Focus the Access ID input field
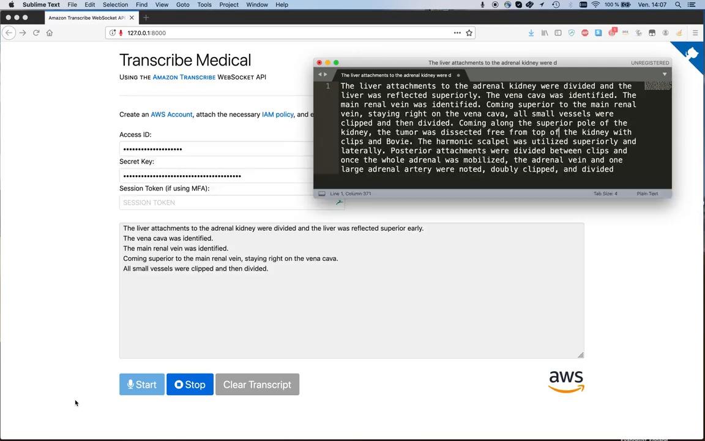Viewport: 705px width, 441px height. coord(216,149)
